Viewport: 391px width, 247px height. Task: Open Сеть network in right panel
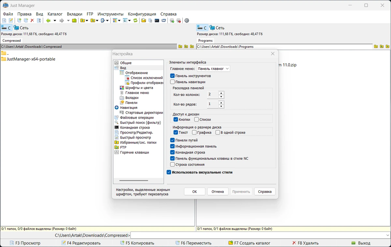[217, 28]
